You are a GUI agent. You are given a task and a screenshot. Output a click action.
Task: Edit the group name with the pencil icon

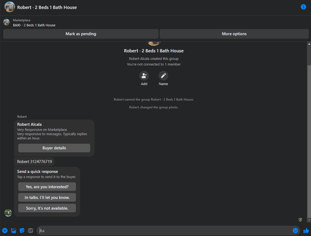coord(164,76)
